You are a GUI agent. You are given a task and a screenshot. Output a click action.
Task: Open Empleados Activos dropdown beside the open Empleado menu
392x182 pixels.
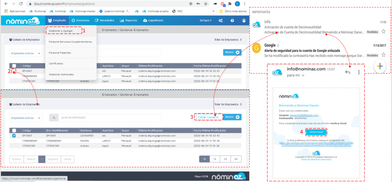click(x=26, y=53)
